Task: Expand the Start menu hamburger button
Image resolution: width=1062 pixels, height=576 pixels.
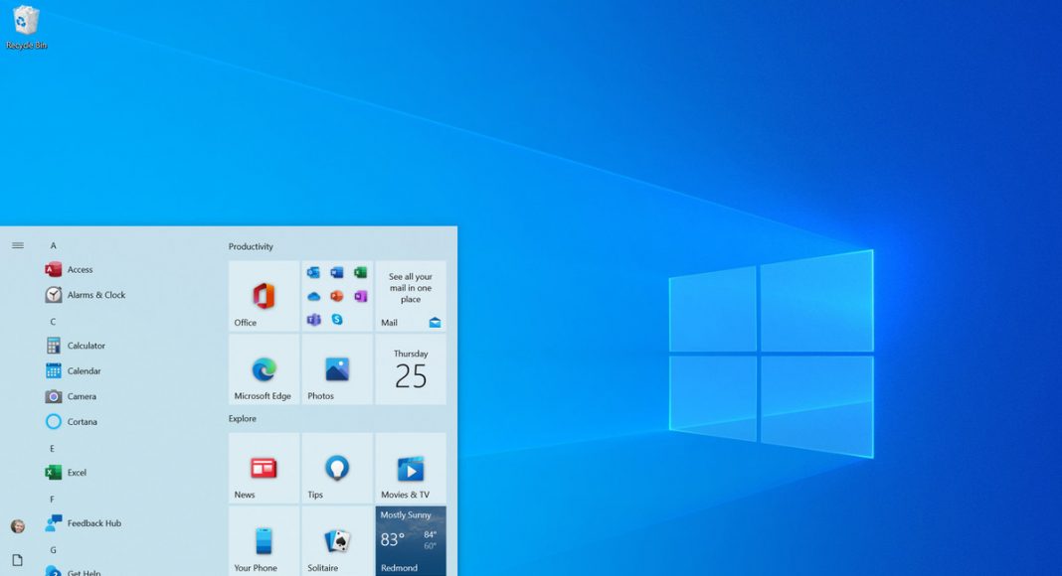Action: [x=18, y=245]
